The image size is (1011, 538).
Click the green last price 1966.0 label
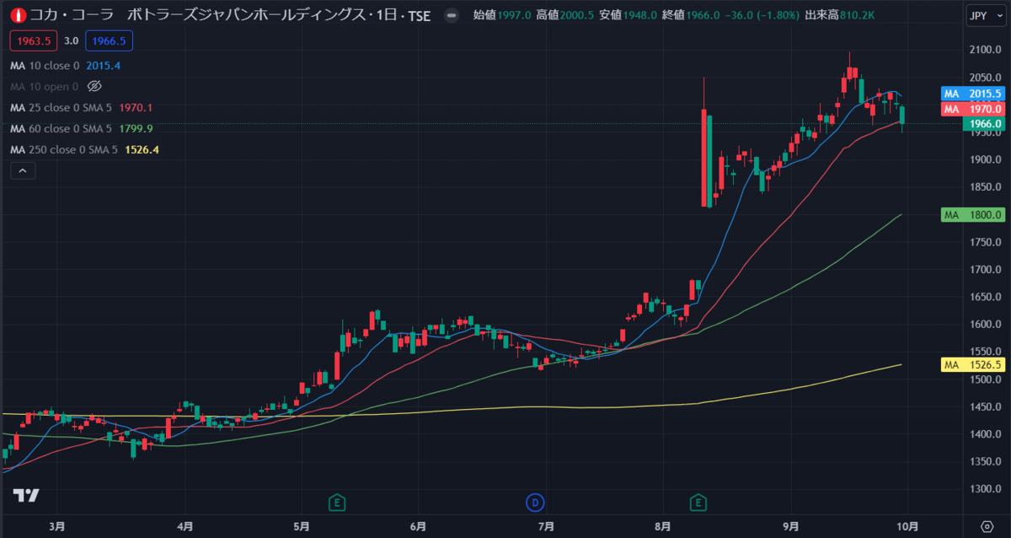983,124
